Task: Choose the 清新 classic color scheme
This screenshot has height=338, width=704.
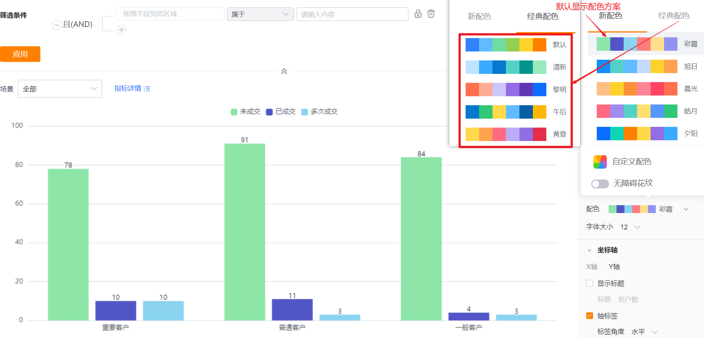Action: (x=516, y=67)
